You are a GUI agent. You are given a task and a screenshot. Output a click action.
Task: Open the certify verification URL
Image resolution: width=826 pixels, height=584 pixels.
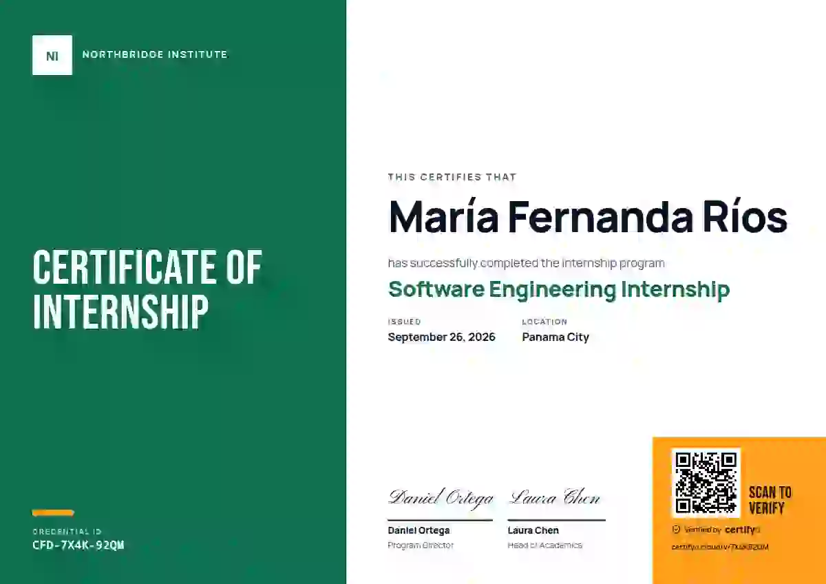(720, 547)
